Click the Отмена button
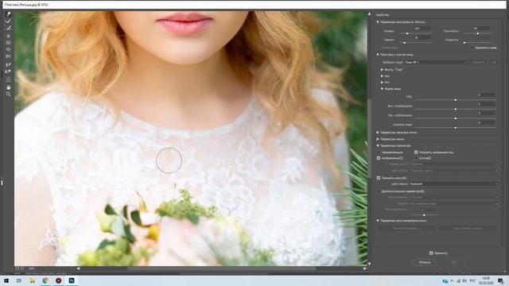 click(x=425, y=262)
